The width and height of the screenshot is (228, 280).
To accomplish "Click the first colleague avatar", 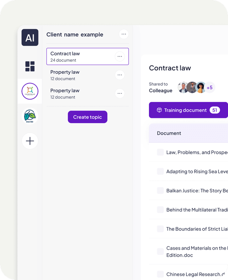I will click(183, 88).
